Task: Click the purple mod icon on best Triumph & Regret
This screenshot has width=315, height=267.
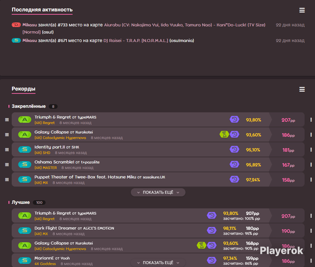Action: [x=212, y=216]
